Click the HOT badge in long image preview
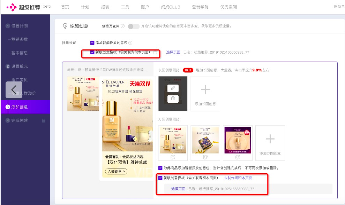 tap(188, 70)
